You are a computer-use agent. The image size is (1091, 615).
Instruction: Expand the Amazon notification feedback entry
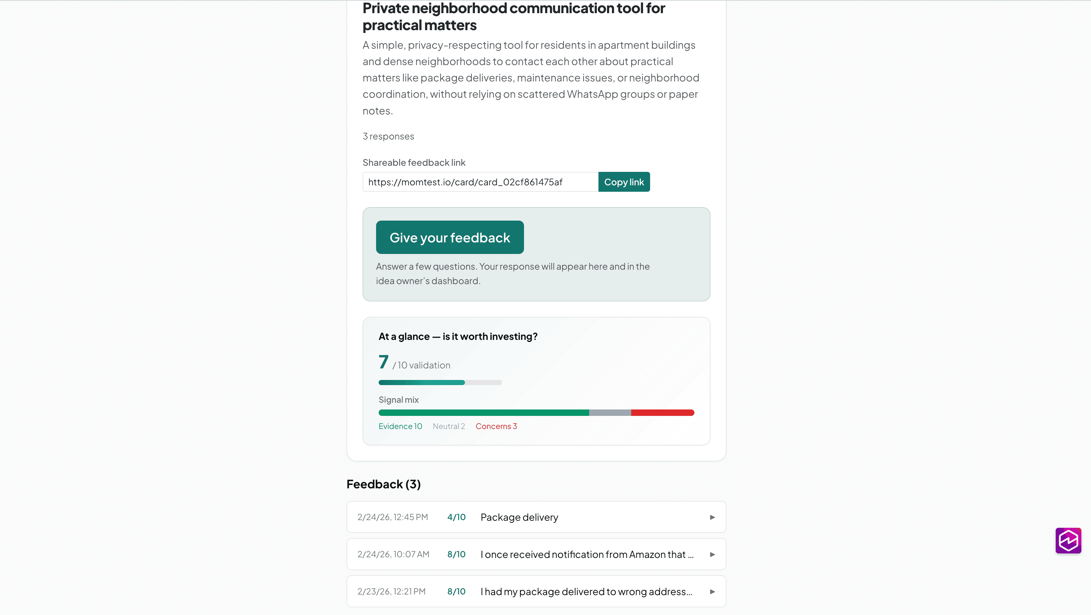tap(712, 554)
